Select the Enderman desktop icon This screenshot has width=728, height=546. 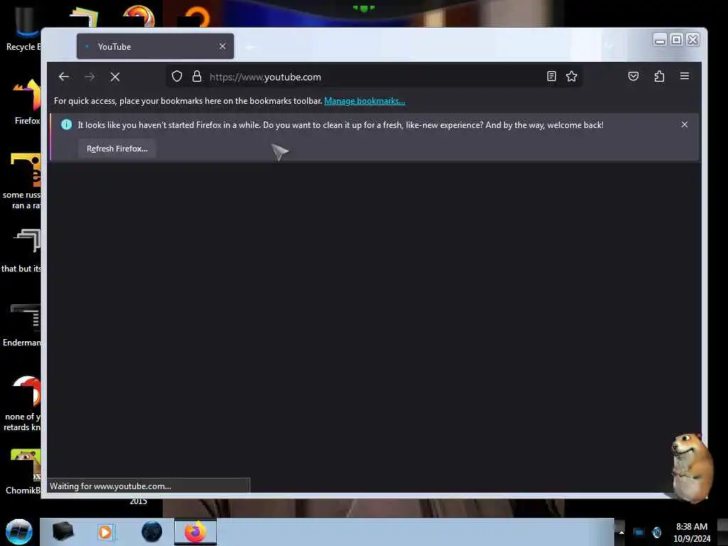(x=22, y=325)
